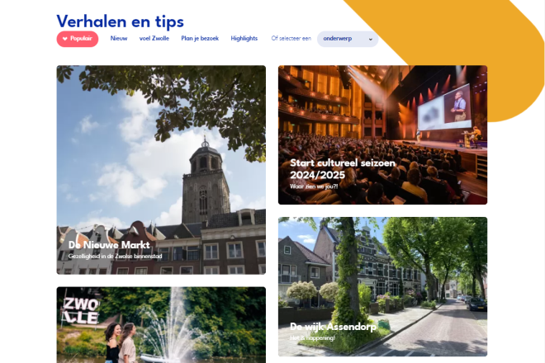The height and width of the screenshot is (363, 545).
Task: Show the Plan je bezoek stories
Action: coord(200,39)
